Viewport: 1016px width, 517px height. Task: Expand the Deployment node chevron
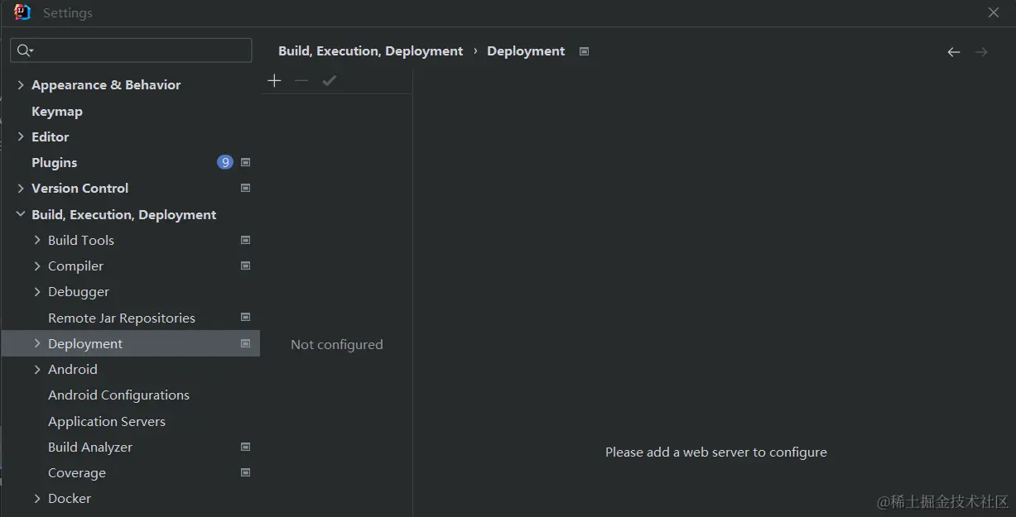[37, 343]
